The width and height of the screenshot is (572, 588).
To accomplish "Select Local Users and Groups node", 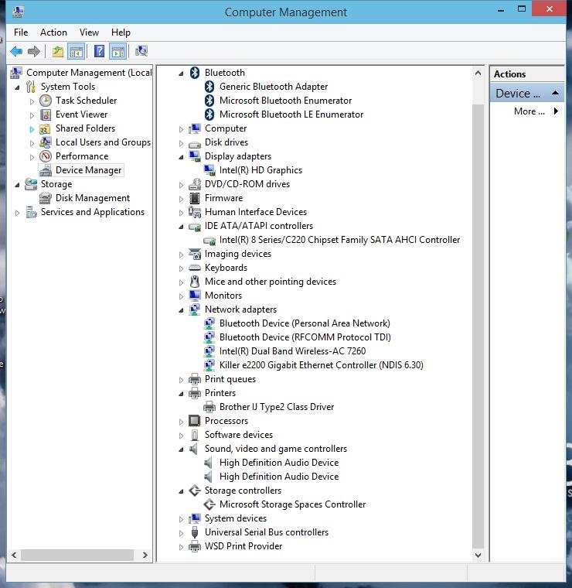I will [103, 142].
